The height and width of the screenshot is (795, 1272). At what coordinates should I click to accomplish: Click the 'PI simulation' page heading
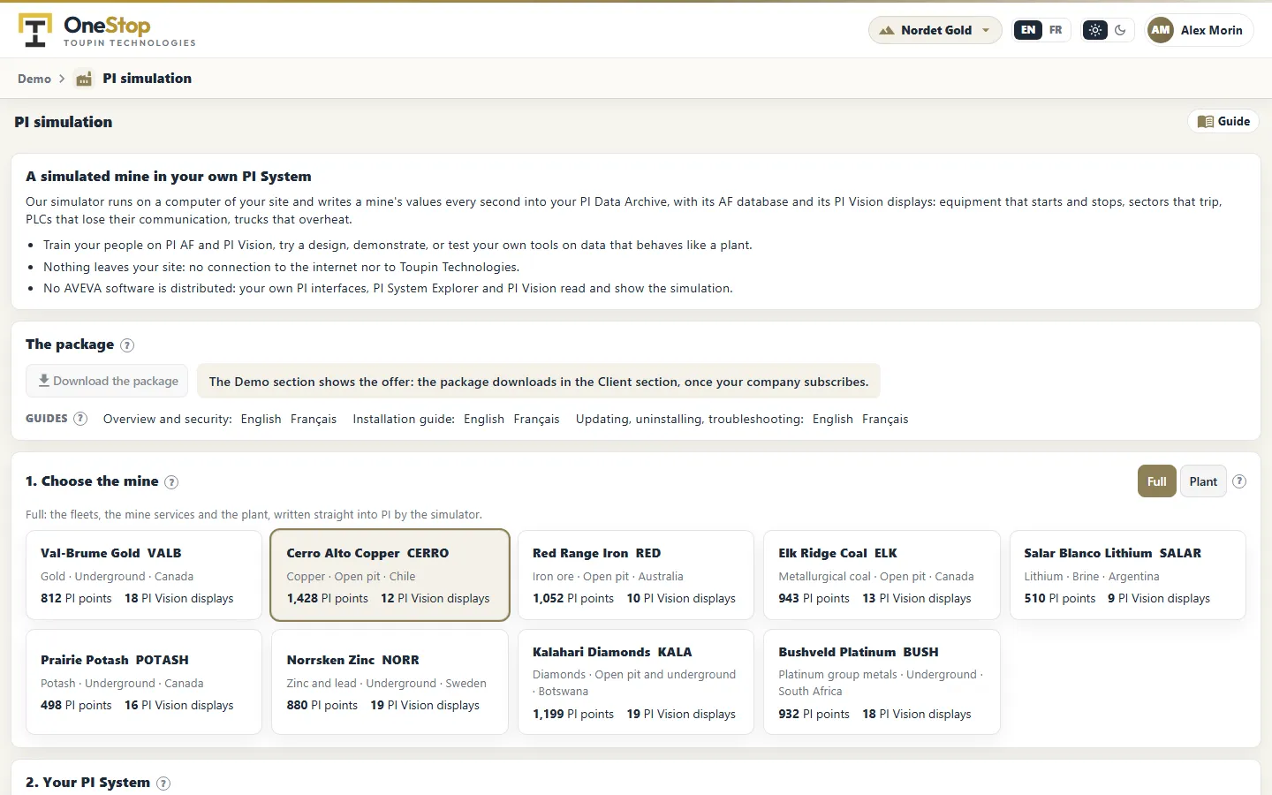(x=64, y=122)
